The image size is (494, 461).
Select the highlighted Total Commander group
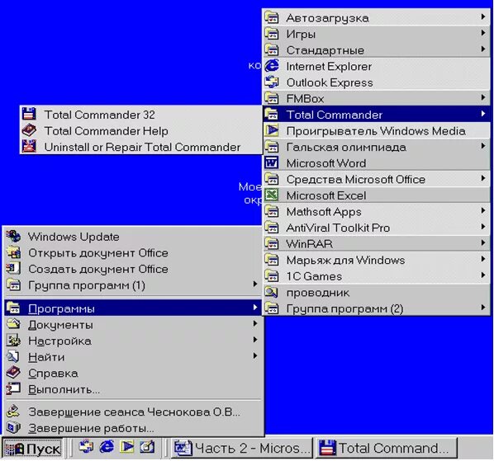[x=376, y=115]
